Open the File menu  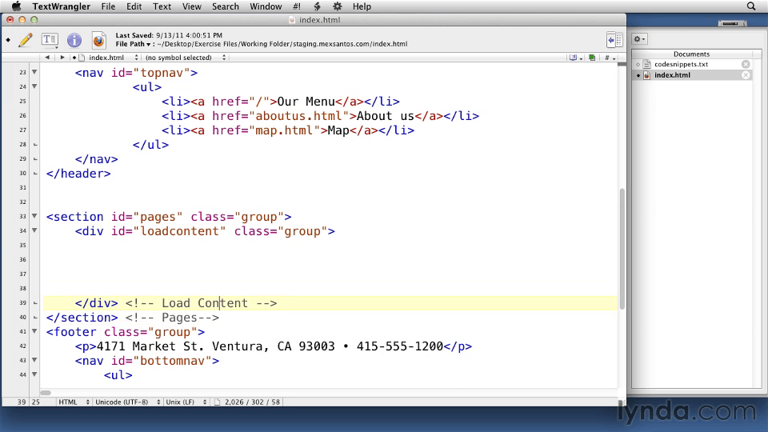click(x=108, y=6)
